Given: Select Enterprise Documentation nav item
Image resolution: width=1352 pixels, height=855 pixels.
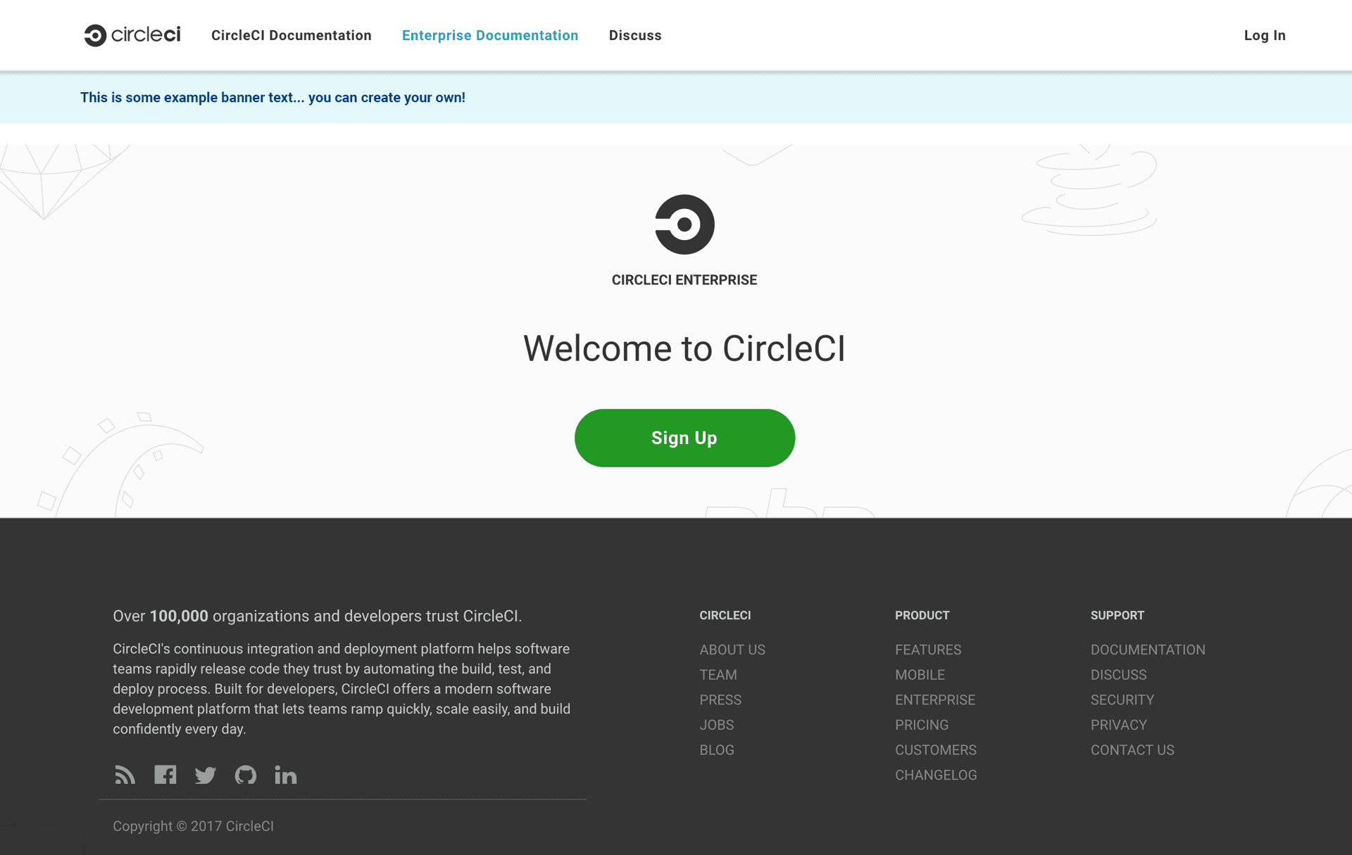Looking at the screenshot, I should point(490,35).
